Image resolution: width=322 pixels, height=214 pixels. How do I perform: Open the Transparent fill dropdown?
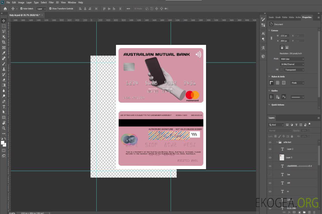tap(294, 70)
